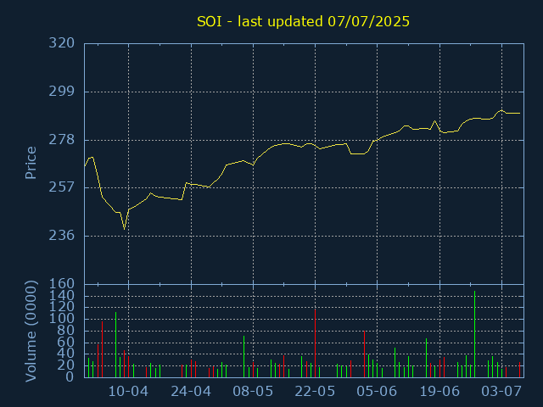Click the chart title 'SOI - last updated 07/07/2025'
The height and width of the screenshot is (407, 543).
pos(303,21)
